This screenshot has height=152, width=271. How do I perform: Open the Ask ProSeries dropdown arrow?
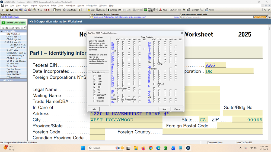coord(267,17)
